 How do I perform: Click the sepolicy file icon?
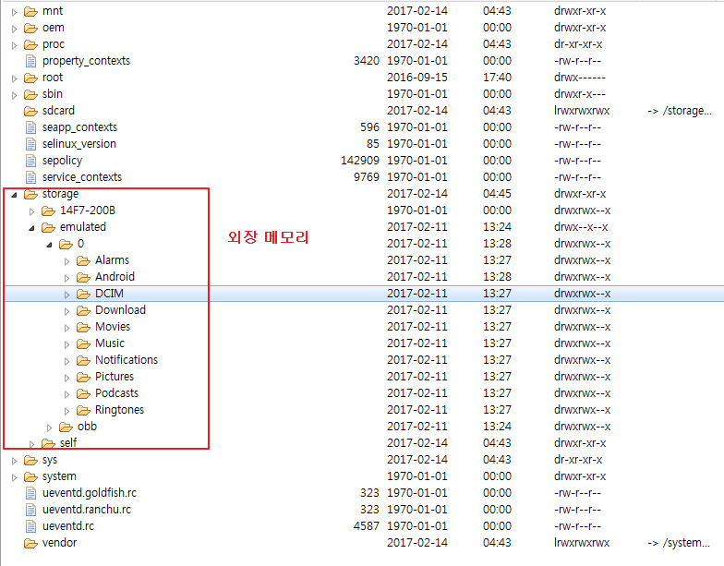[30, 161]
